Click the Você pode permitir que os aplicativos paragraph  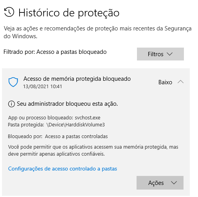tap(93, 151)
